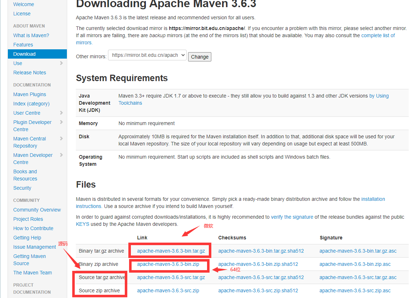413x298 pixels.
Task: Click the No minimum requirement Memory cell
Action: (147, 124)
